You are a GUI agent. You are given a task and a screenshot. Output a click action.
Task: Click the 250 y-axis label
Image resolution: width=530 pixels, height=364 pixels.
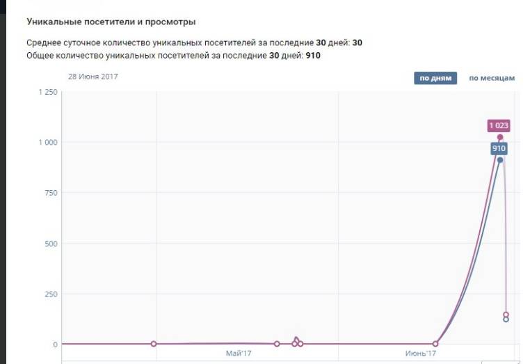[x=50, y=294]
